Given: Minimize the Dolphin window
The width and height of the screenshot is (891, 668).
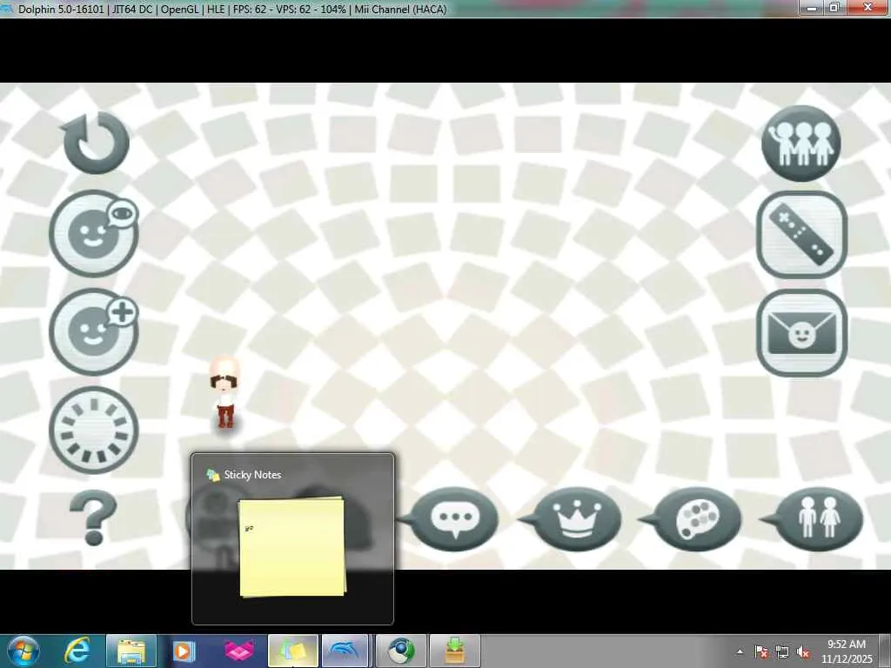Looking at the screenshot, I should click(x=812, y=7).
